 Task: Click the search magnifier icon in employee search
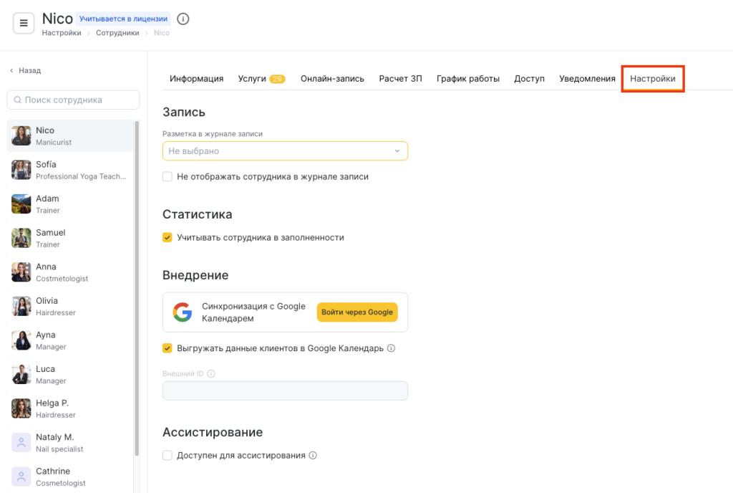click(x=18, y=100)
